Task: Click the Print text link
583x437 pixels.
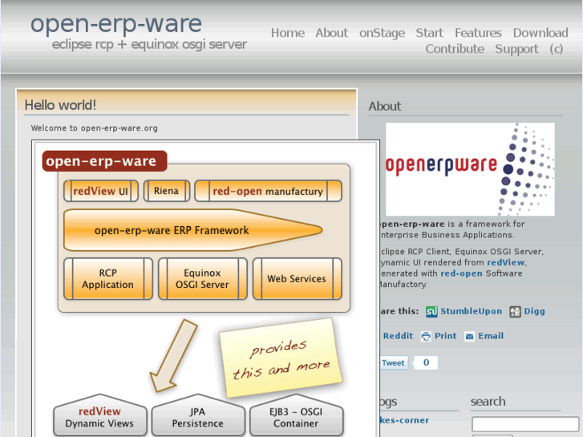Action: [445, 336]
